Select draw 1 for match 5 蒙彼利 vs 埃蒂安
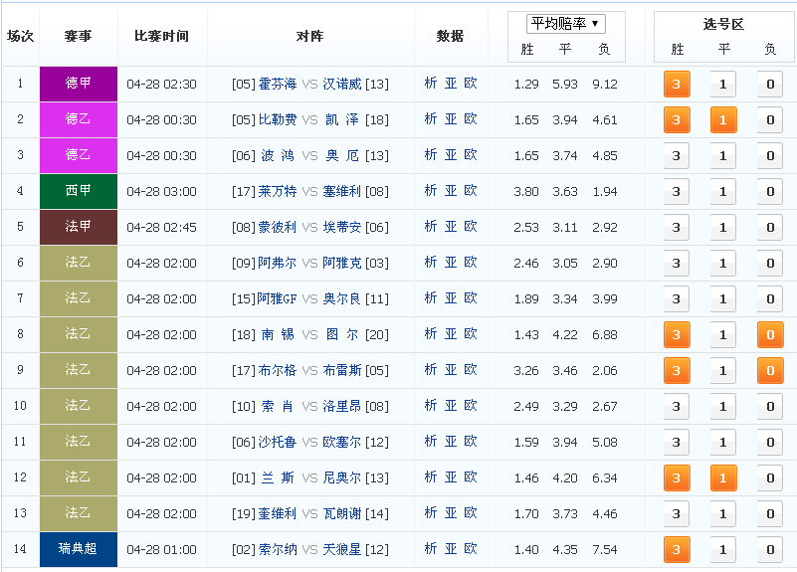The width and height of the screenshot is (797, 572). click(x=723, y=227)
